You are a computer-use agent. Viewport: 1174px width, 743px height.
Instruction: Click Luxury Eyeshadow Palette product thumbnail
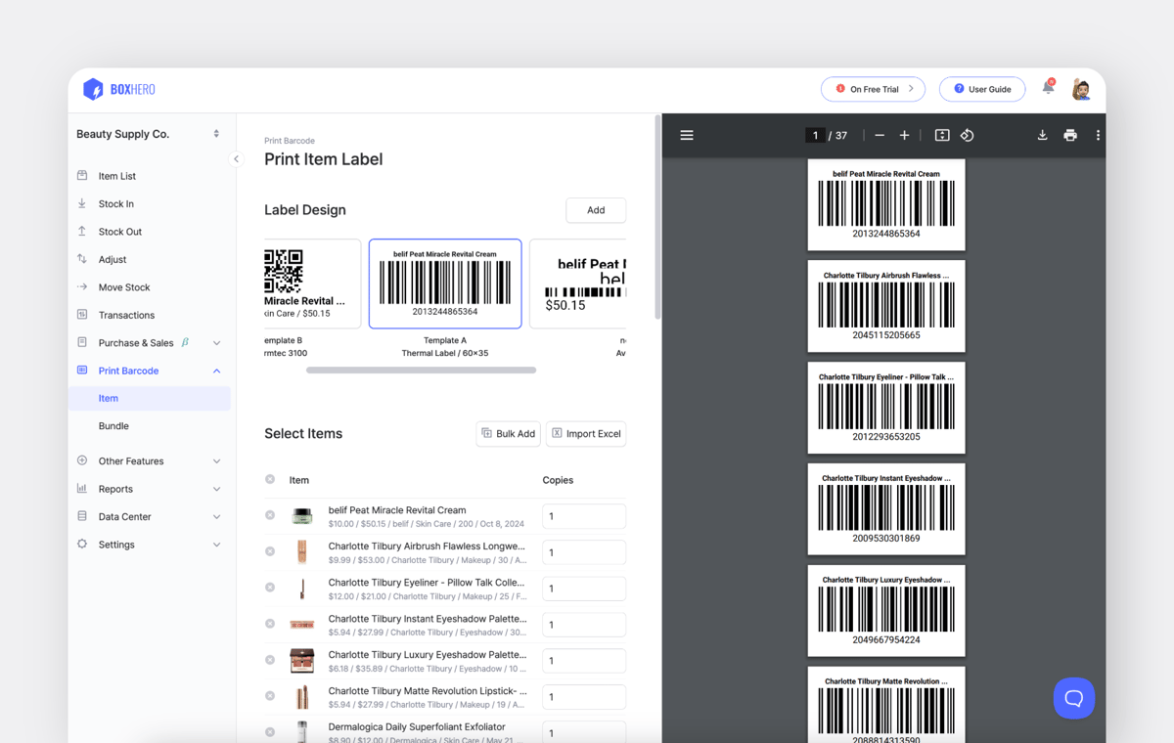pyautogui.click(x=302, y=661)
